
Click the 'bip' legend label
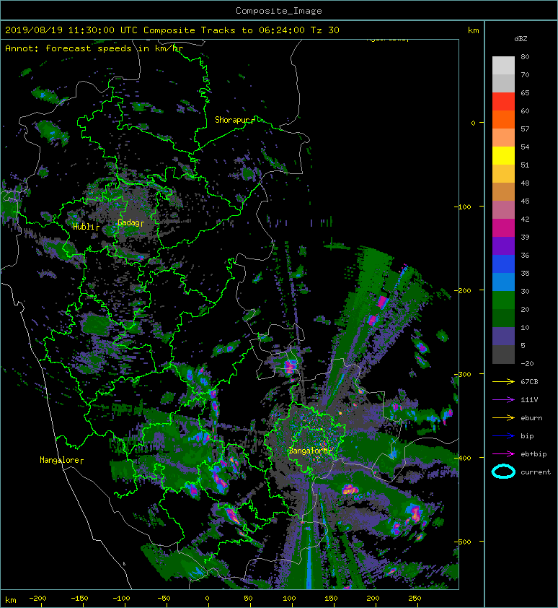(527, 436)
